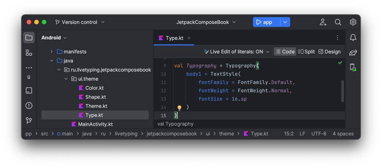This screenshot has height=168, width=382.
Task: Open the Live Edit of literals dropdown
Action: (237, 52)
